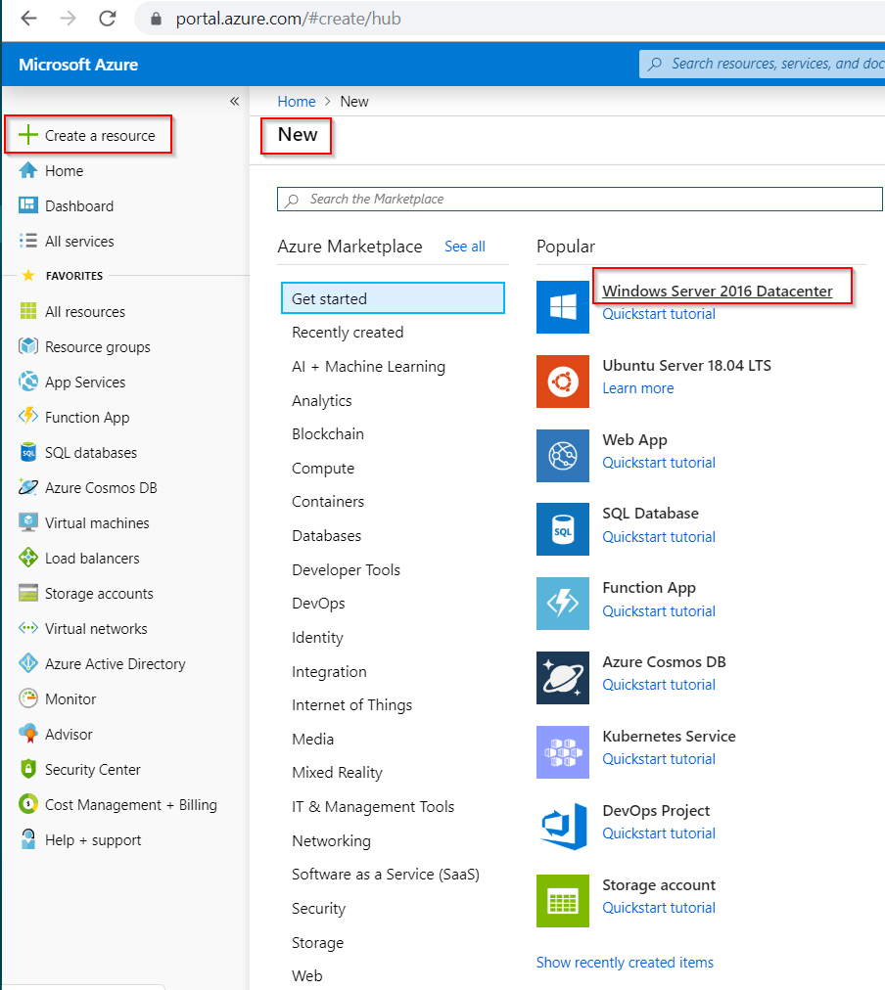Click the Help + support icon
The height and width of the screenshot is (990, 885).
(x=27, y=839)
